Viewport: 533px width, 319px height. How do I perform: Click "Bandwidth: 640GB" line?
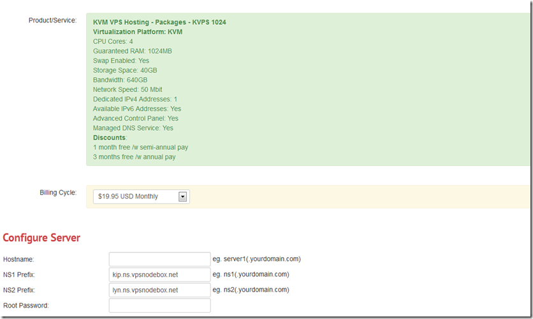pos(120,80)
